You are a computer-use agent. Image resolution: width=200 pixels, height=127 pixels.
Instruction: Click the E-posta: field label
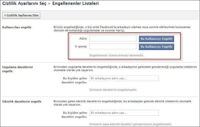pyautogui.click(x=81, y=46)
